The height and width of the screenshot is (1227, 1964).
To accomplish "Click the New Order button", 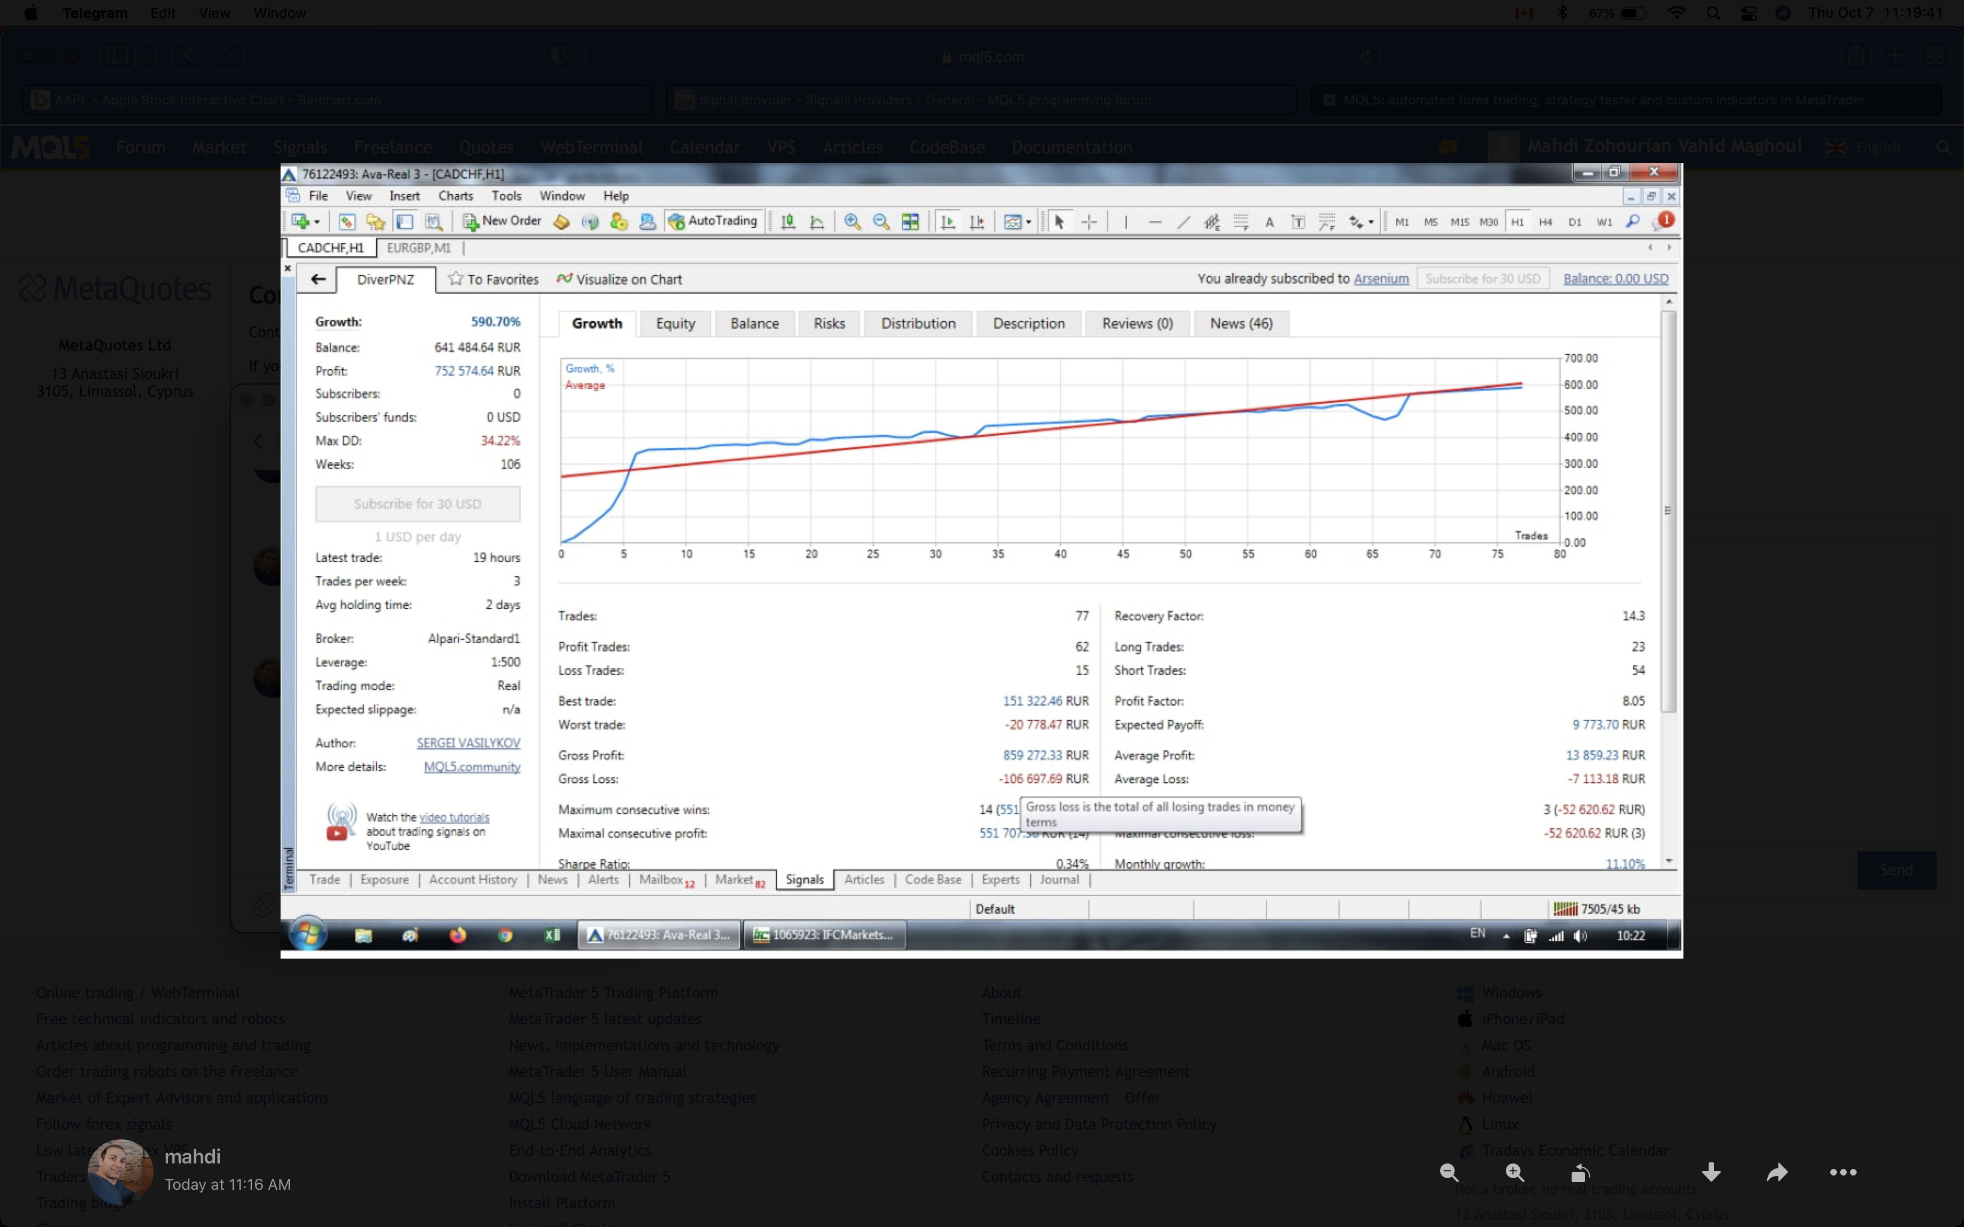I will tap(501, 221).
